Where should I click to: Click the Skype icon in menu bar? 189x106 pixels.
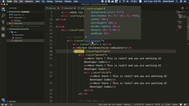pos(109,1)
